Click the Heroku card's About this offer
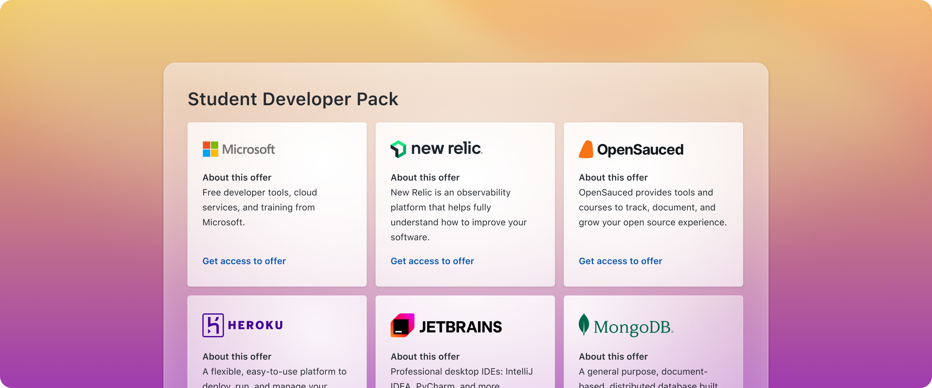This screenshot has height=388, width=932. pyautogui.click(x=237, y=357)
